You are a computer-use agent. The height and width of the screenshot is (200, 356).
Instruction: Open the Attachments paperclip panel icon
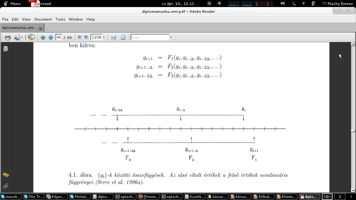click(x=6, y=186)
